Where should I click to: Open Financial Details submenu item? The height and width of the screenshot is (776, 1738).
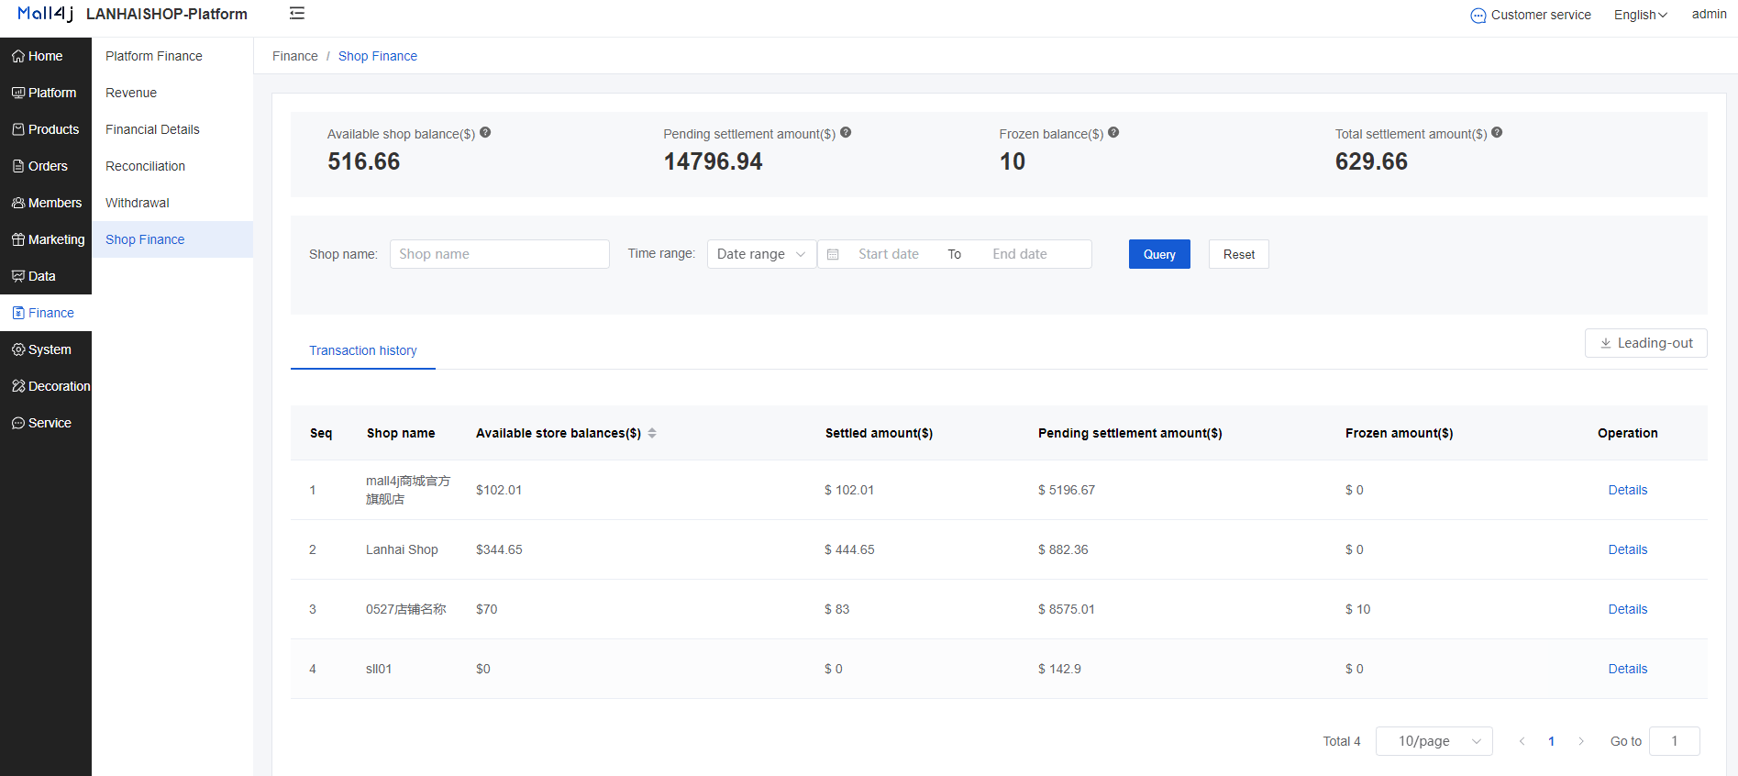[172, 129]
